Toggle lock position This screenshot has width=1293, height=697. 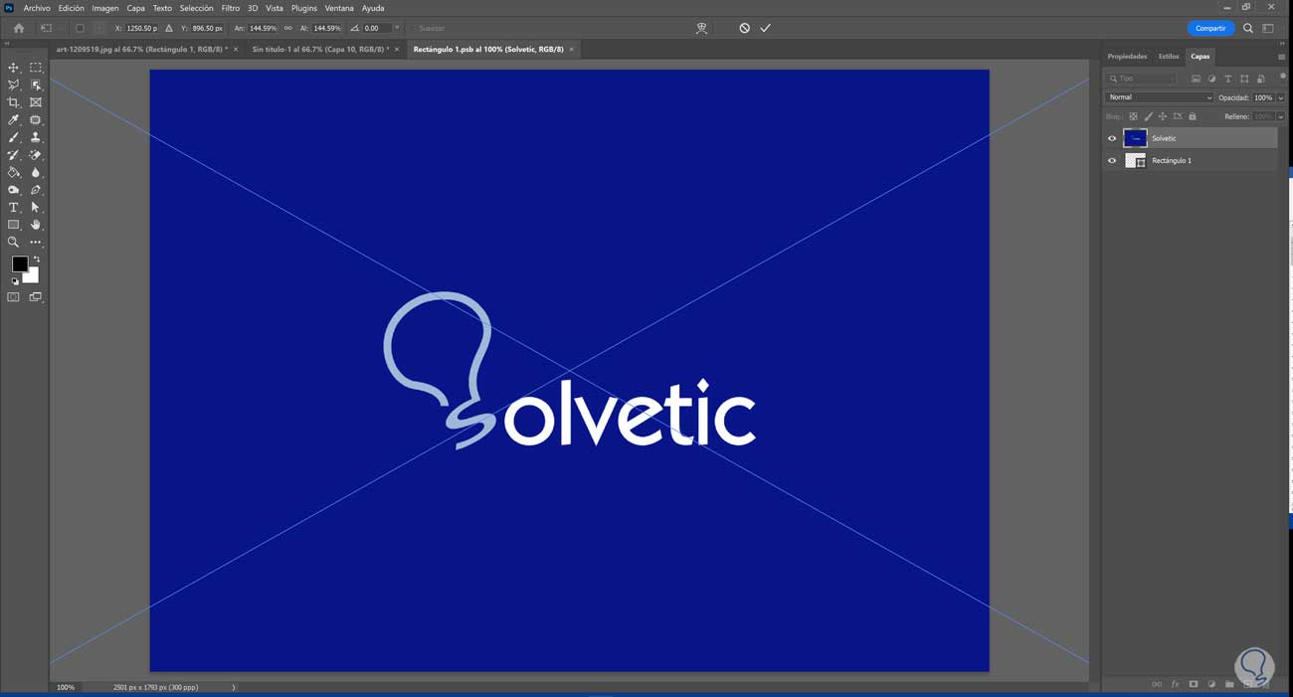pos(1163,116)
